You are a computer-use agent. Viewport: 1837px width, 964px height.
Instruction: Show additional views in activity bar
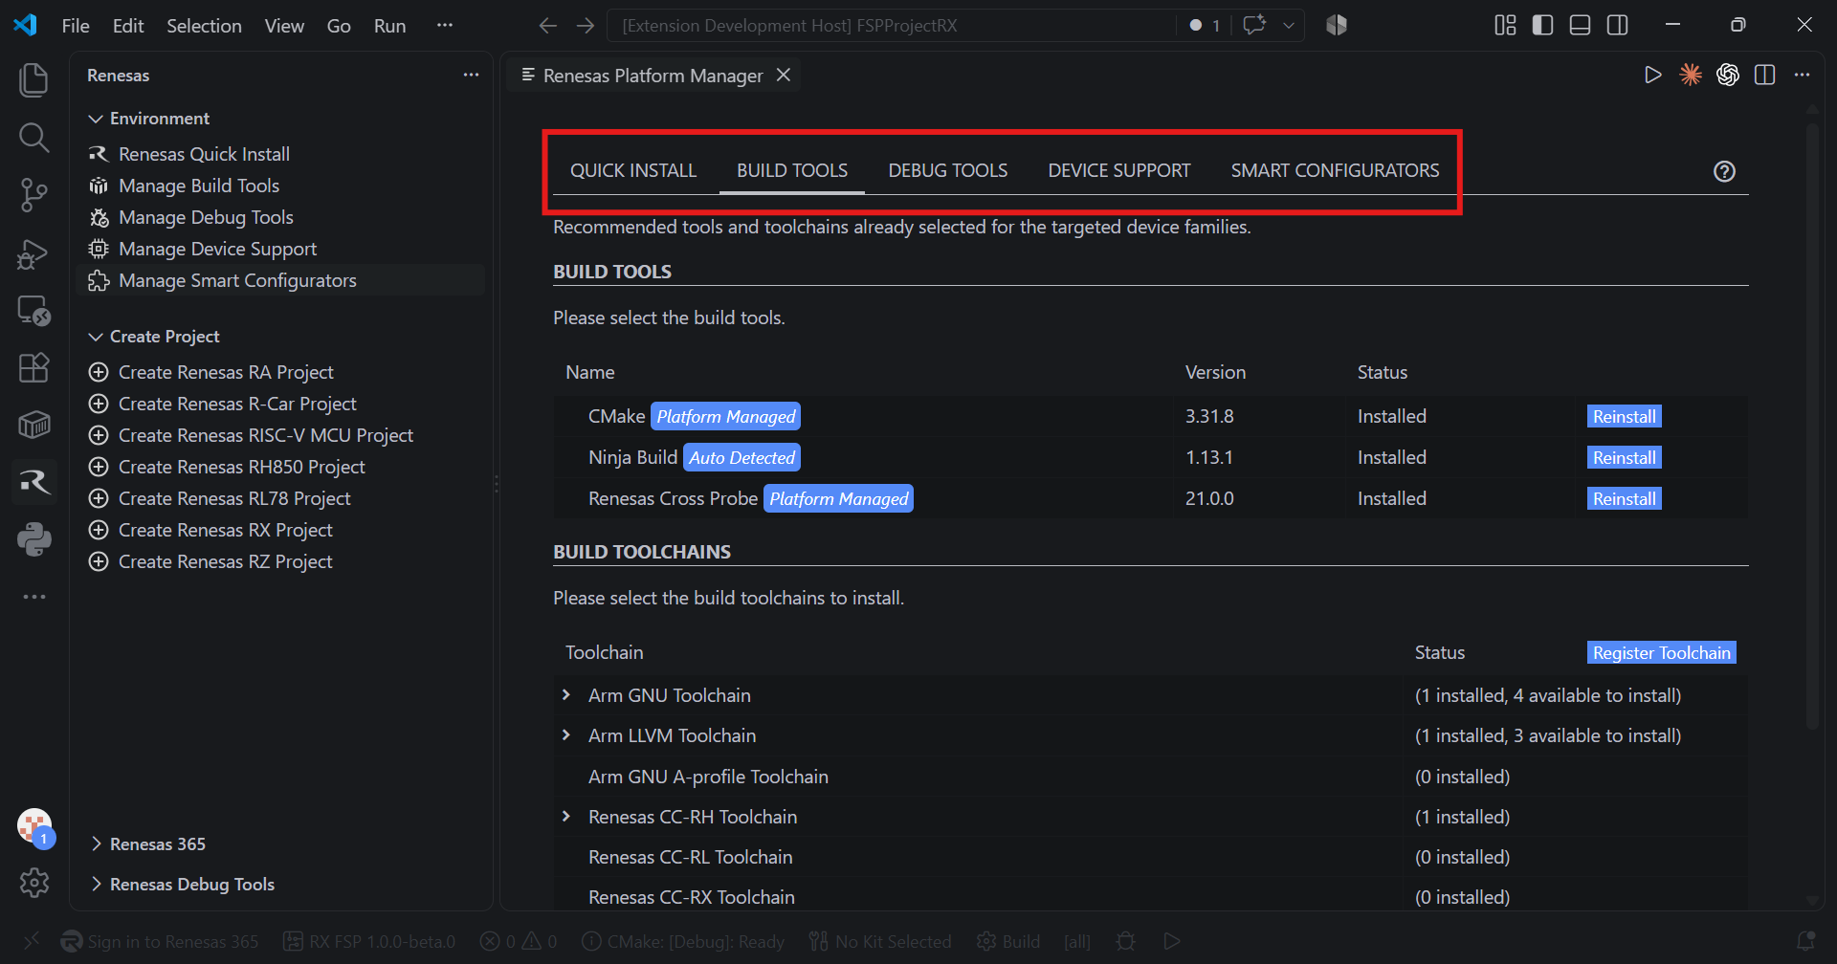(33, 597)
